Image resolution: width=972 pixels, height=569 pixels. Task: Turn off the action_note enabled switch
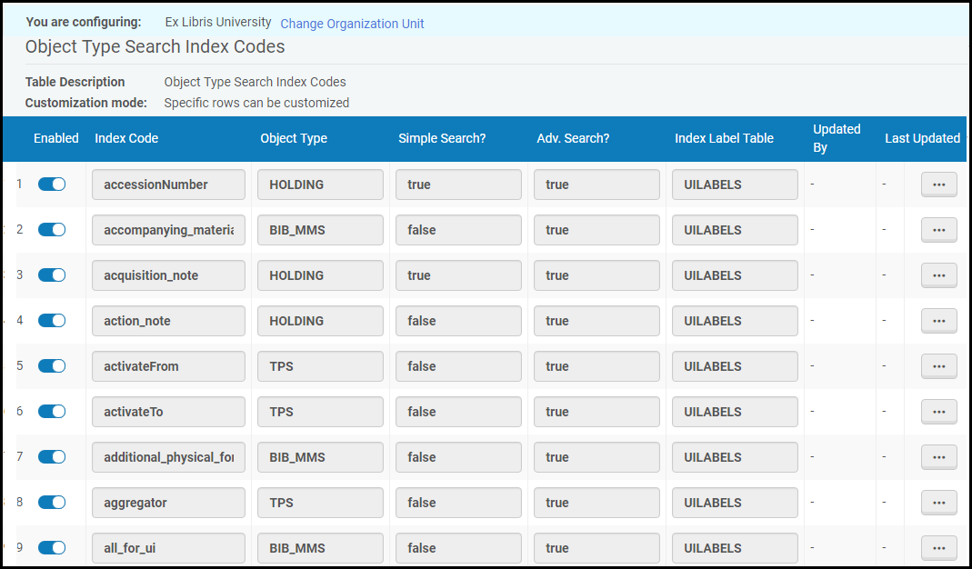(x=52, y=321)
